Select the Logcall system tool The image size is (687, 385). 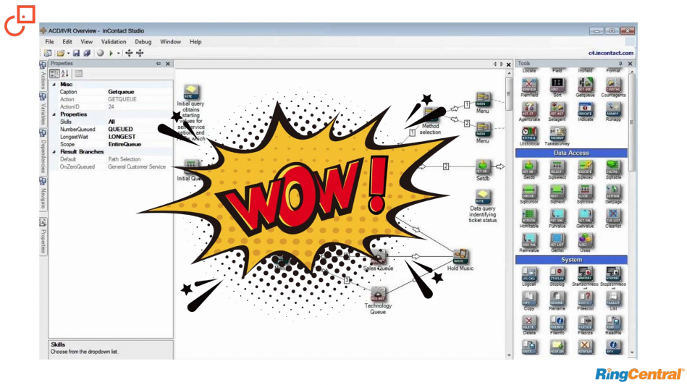pyautogui.click(x=529, y=274)
